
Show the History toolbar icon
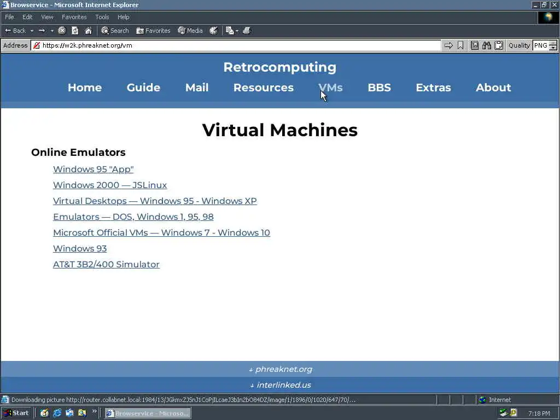coord(214,31)
